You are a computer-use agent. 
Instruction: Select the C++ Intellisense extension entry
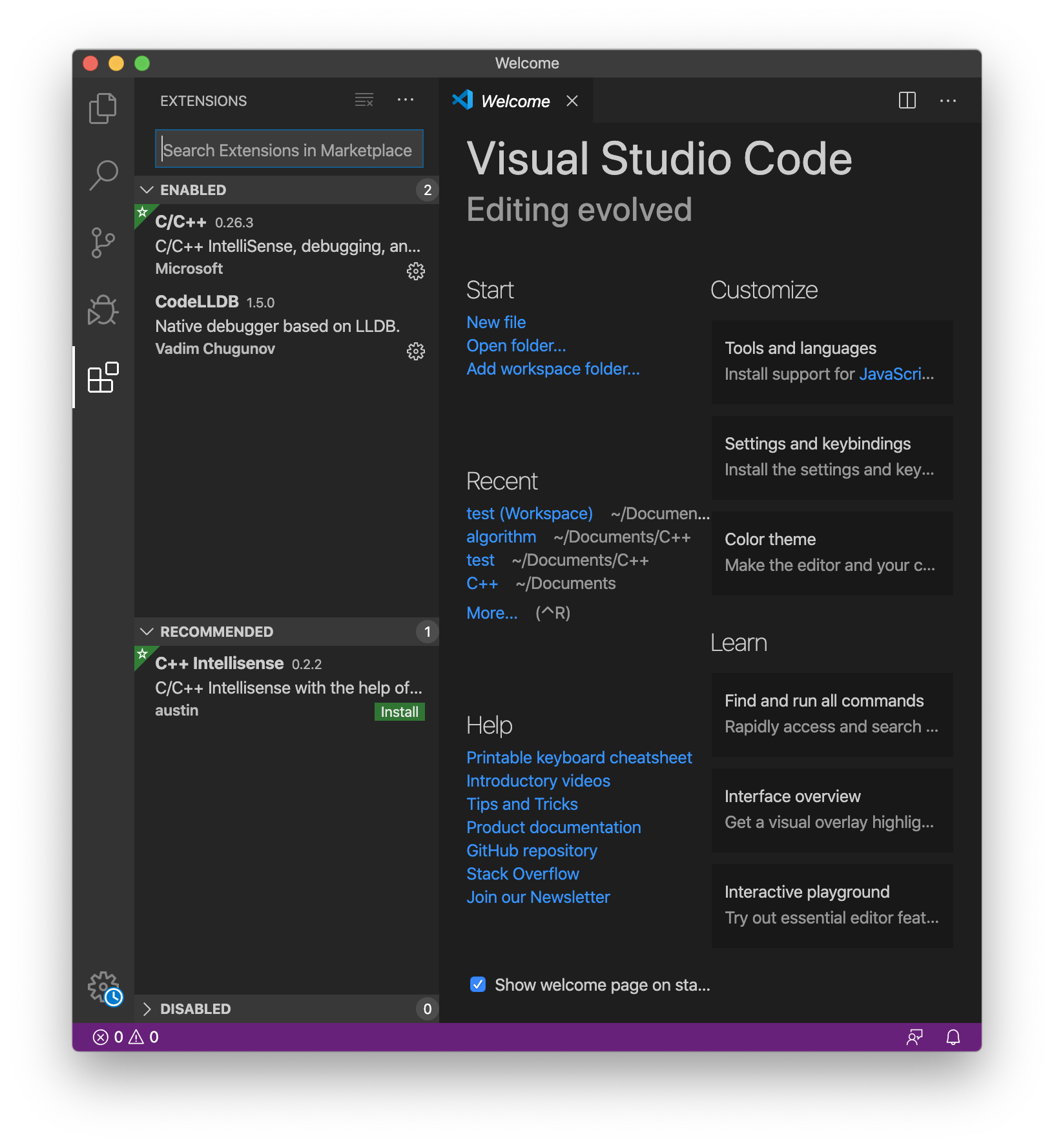click(x=287, y=686)
